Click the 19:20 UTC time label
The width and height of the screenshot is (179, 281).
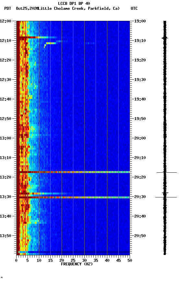(140, 60)
